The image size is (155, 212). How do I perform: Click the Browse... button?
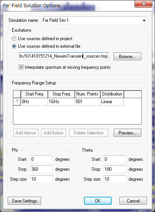point(127,57)
